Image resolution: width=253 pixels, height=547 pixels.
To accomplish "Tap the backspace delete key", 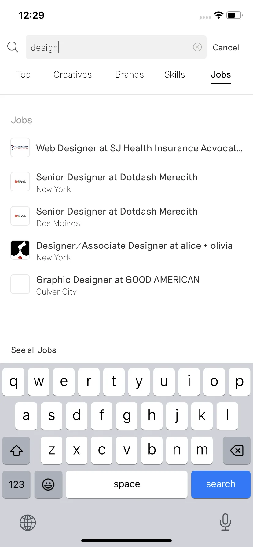I will [237, 450].
